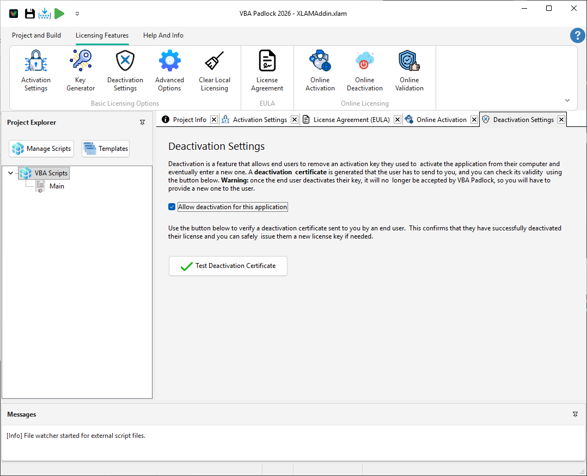
Task: Open Advanced Options in Basic Licensing
Action: coord(169,70)
